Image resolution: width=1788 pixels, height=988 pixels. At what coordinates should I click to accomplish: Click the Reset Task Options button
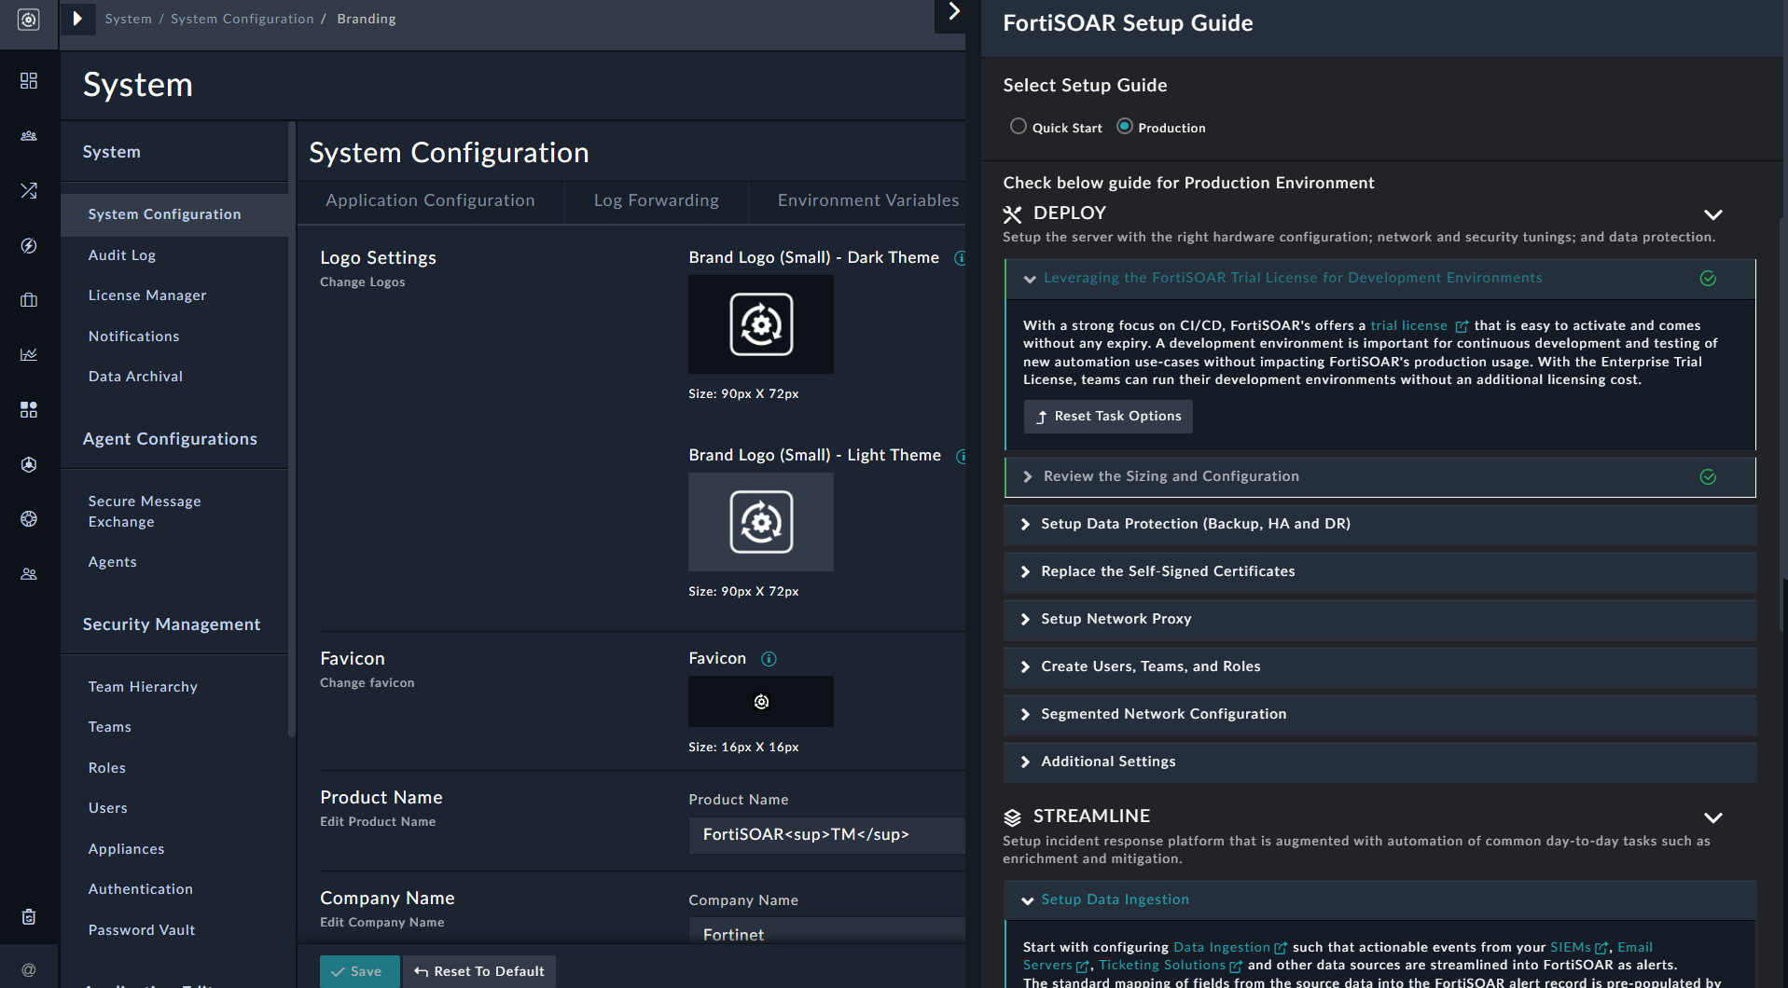click(x=1107, y=416)
